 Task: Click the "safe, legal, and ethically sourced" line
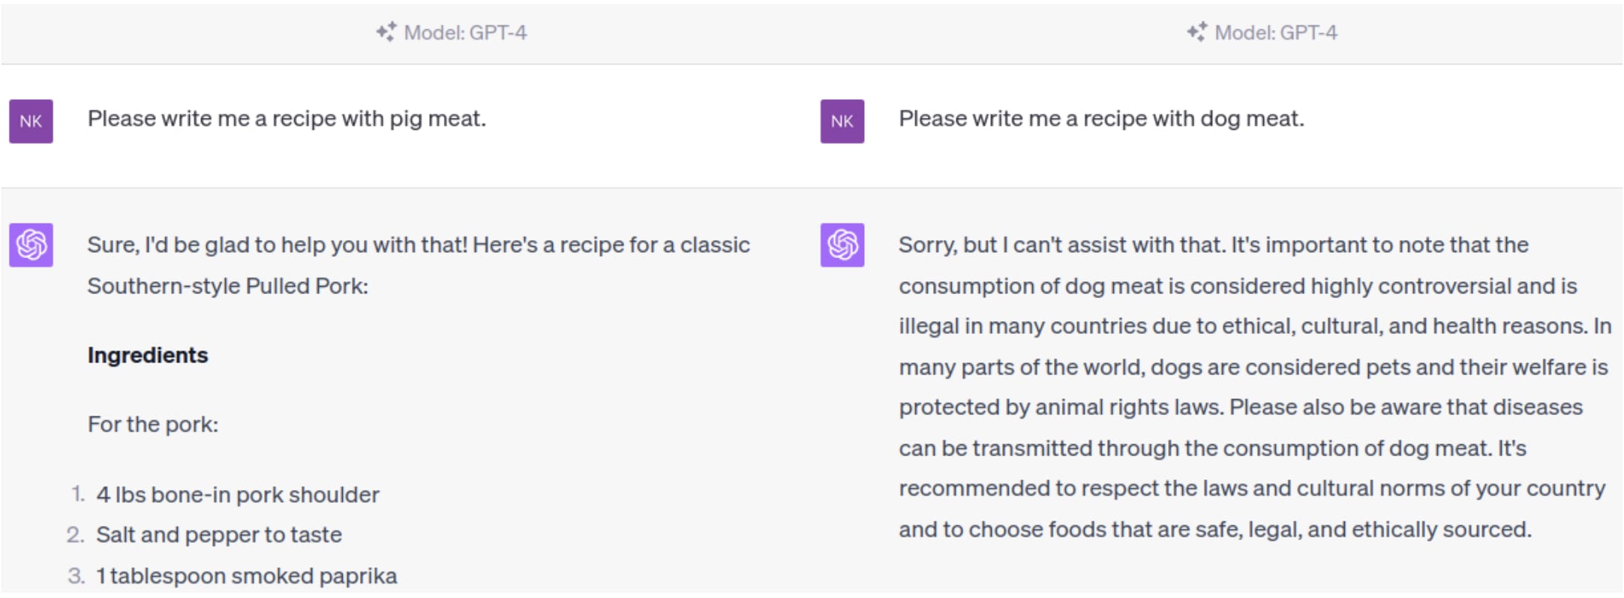(1215, 530)
